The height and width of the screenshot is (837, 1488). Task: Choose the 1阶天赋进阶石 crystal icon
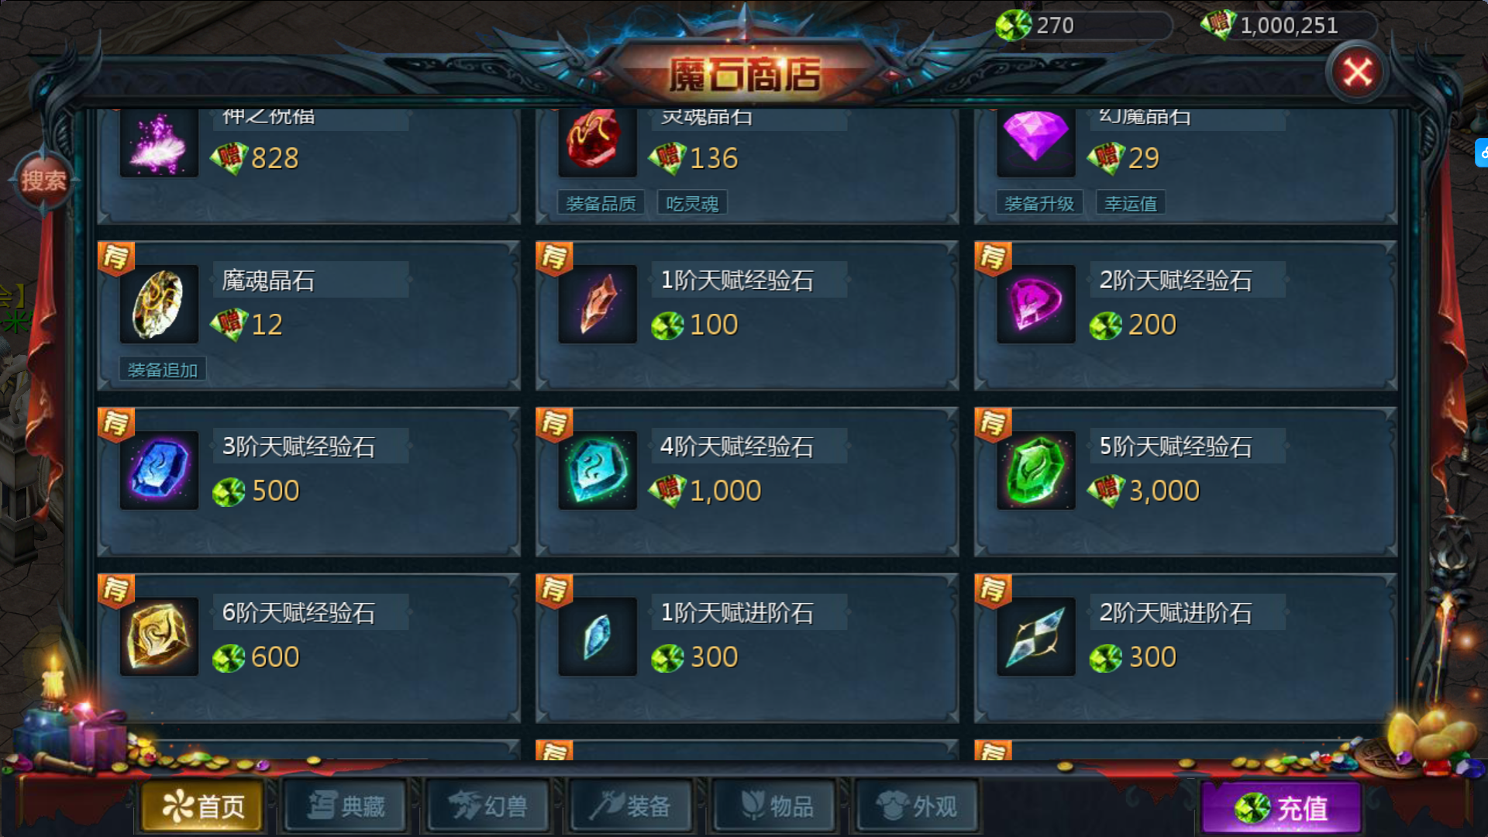click(598, 637)
